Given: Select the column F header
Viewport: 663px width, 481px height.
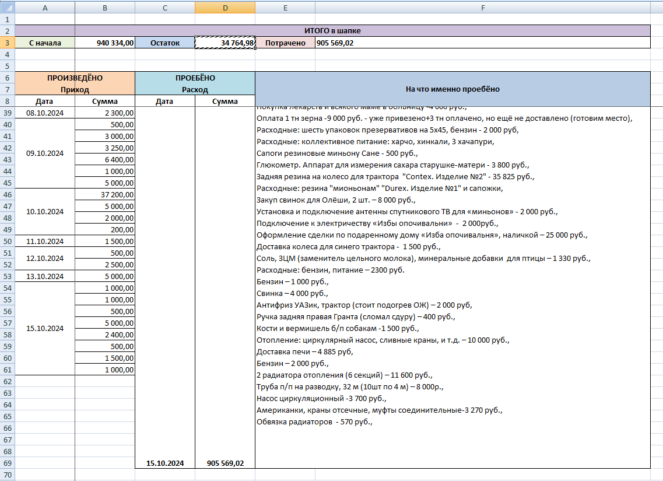Looking at the screenshot, I should click(x=482, y=8).
